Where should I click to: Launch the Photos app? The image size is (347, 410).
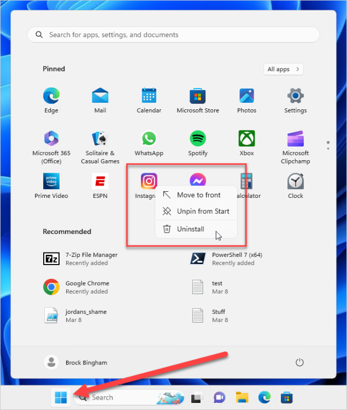coord(246,101)
